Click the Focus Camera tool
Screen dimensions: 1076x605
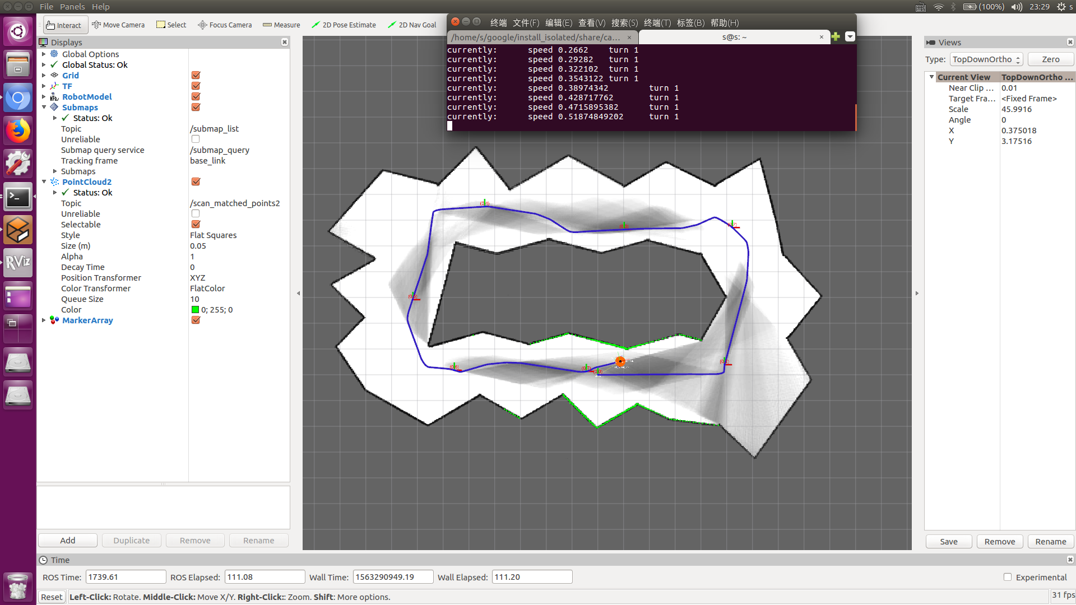[224, 25]
